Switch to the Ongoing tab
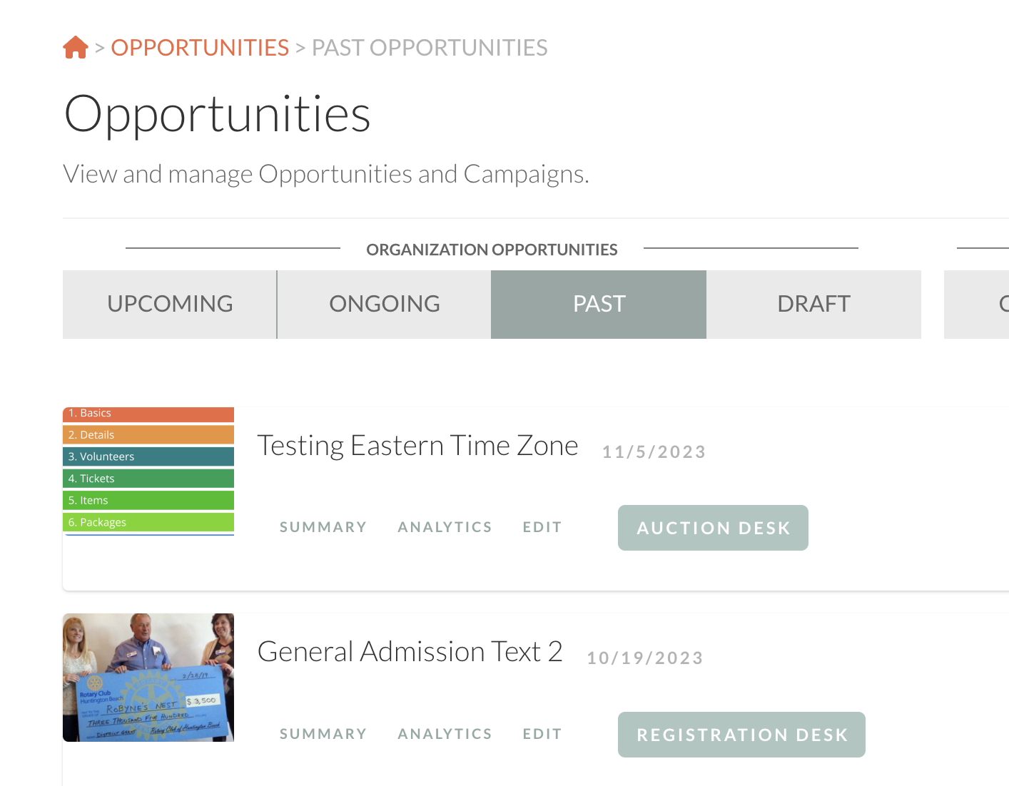 pos(385,304)
